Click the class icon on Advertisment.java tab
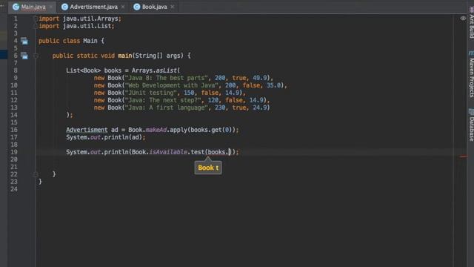Viewport: 474px width, 267px height. [64, 7]
